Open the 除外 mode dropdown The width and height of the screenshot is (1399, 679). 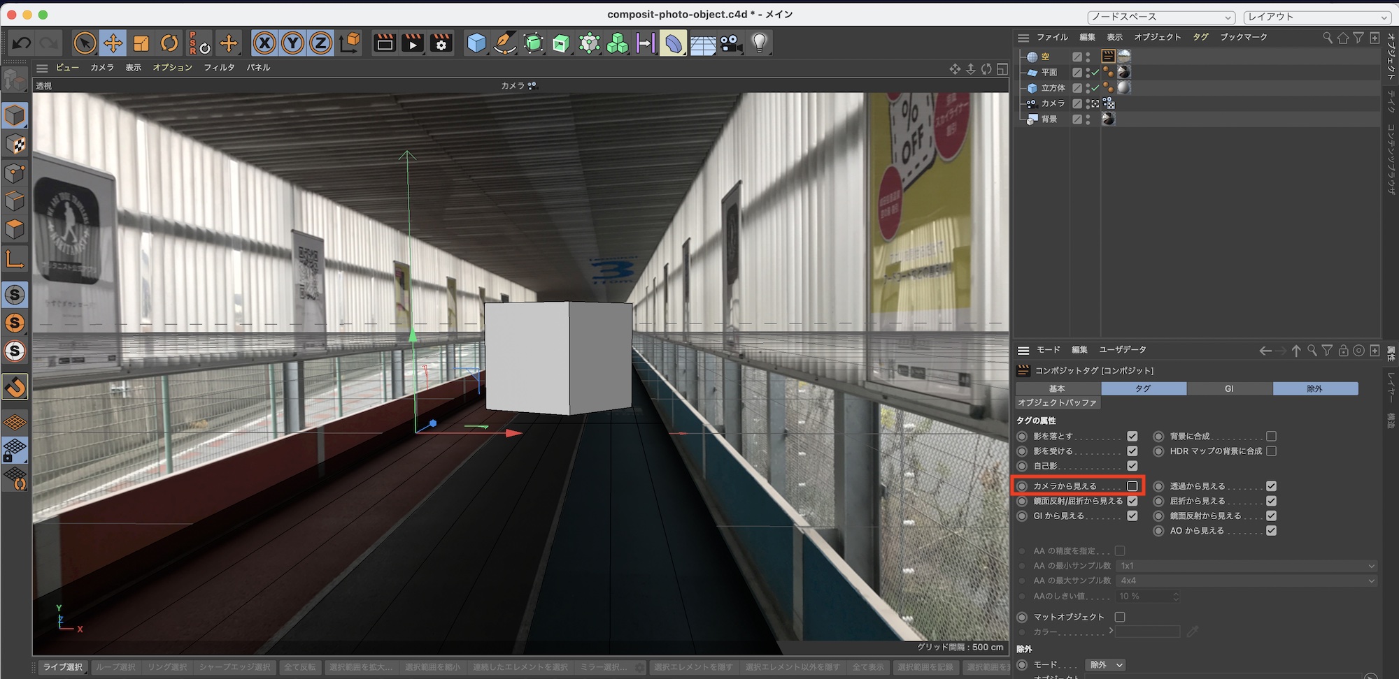coord(1106,664)
